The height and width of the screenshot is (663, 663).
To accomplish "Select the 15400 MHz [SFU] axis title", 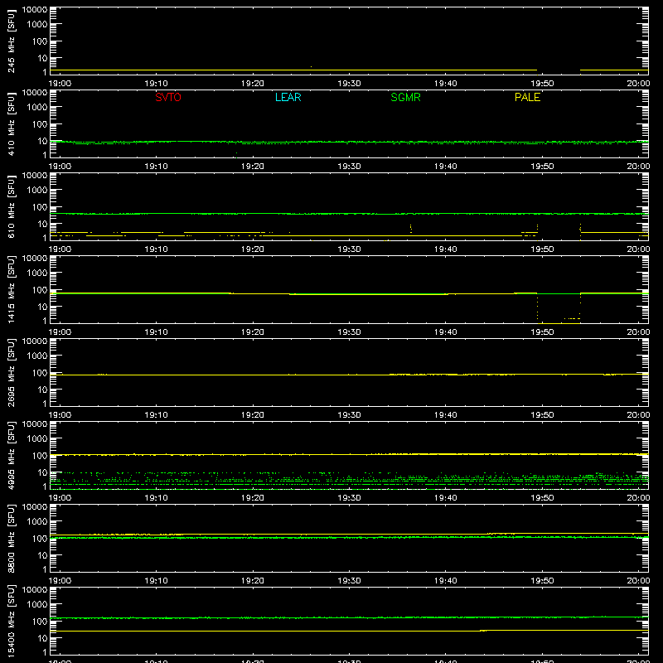I will click(x=11, y=621).
